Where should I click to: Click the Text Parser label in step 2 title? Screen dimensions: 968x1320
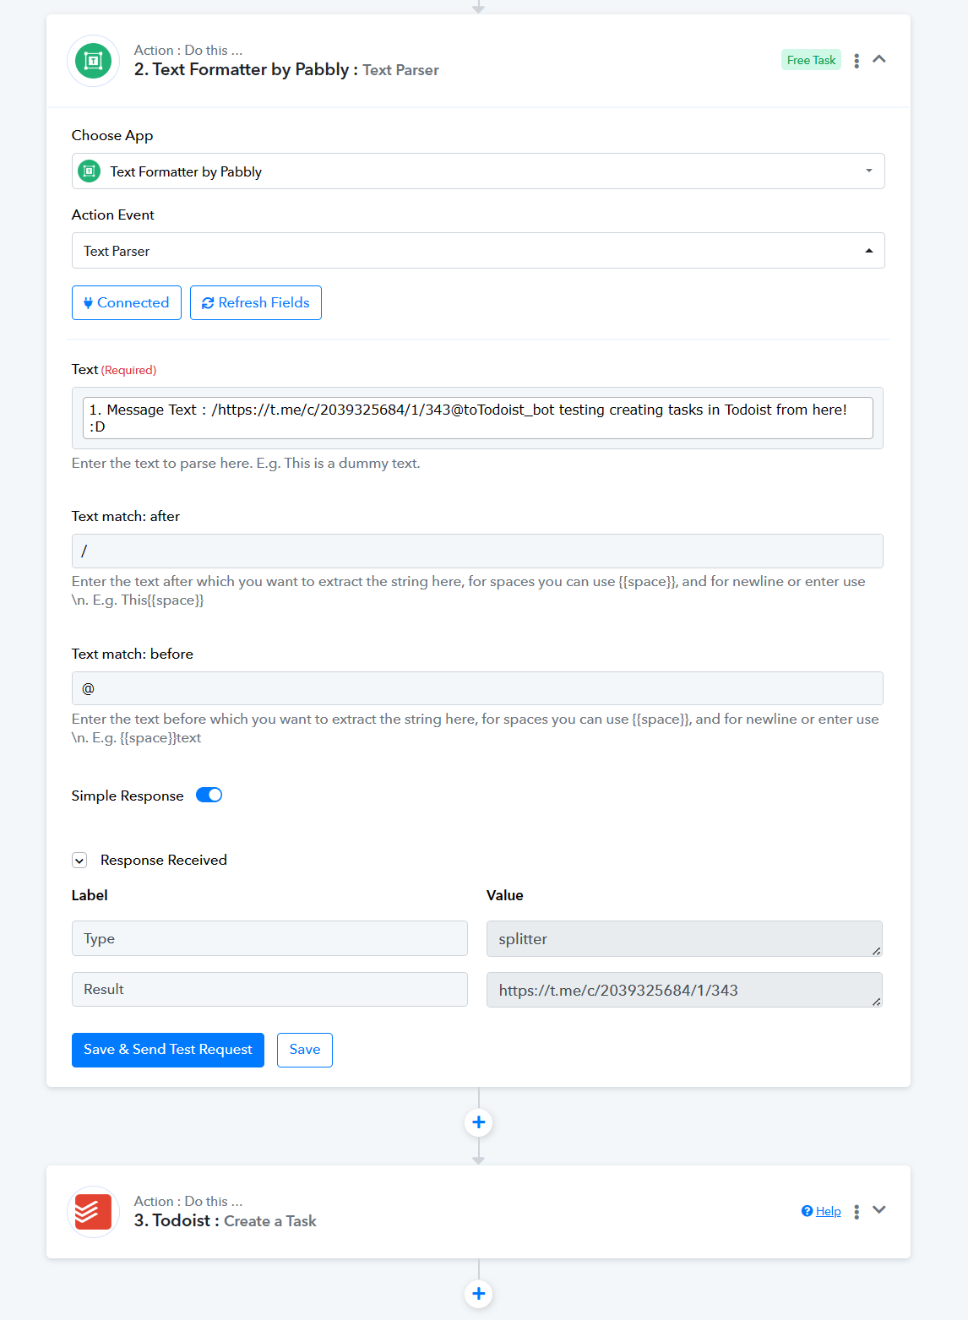(401, 70)
